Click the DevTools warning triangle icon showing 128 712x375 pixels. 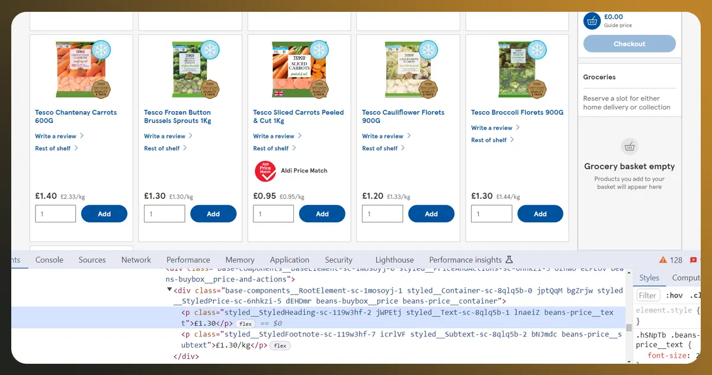point(663,260)
